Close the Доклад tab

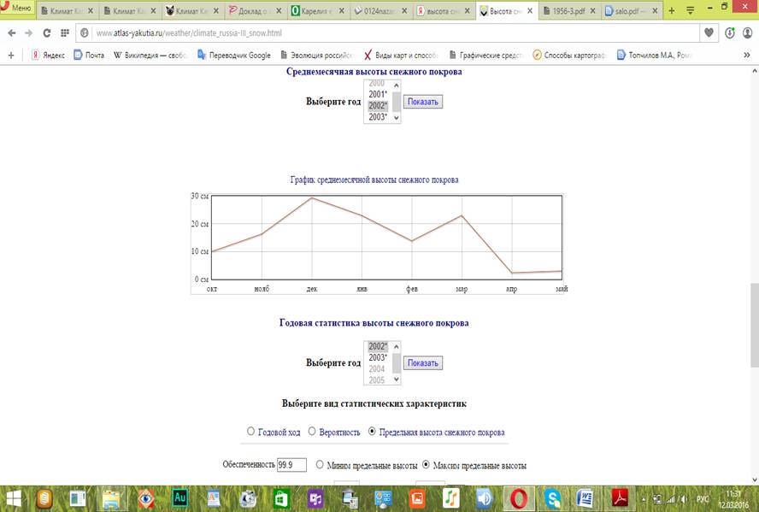(279, 10)
